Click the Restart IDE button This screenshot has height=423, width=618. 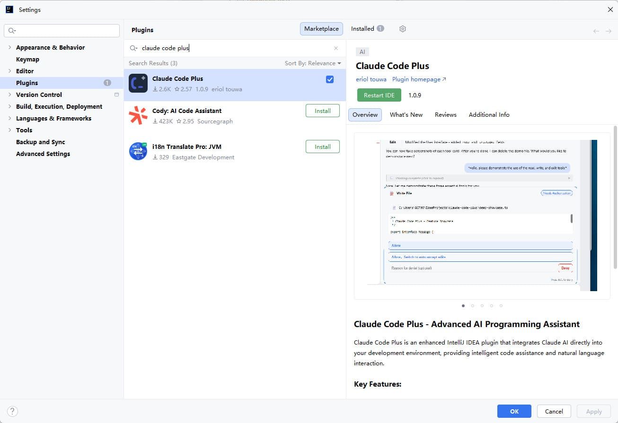(379, 95)
